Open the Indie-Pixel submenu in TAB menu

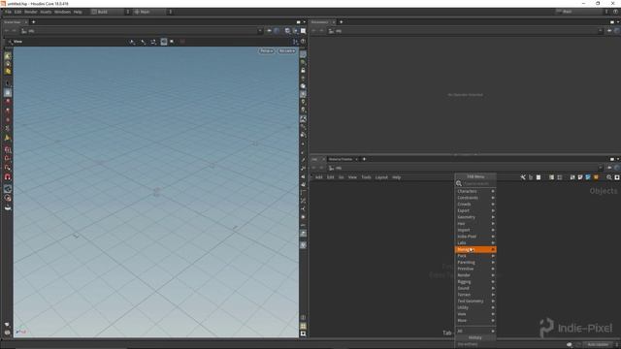pyautogui.click(x=475, y=237)
